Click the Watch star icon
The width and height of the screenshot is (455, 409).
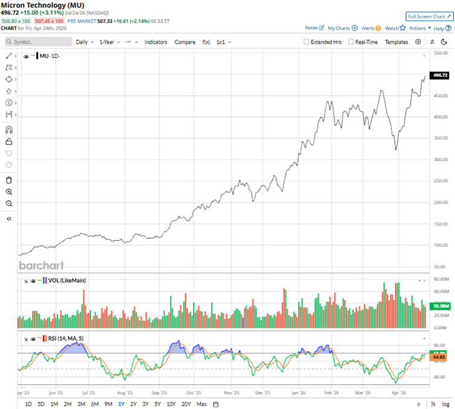pyautogui.click(x=402, y=28)
